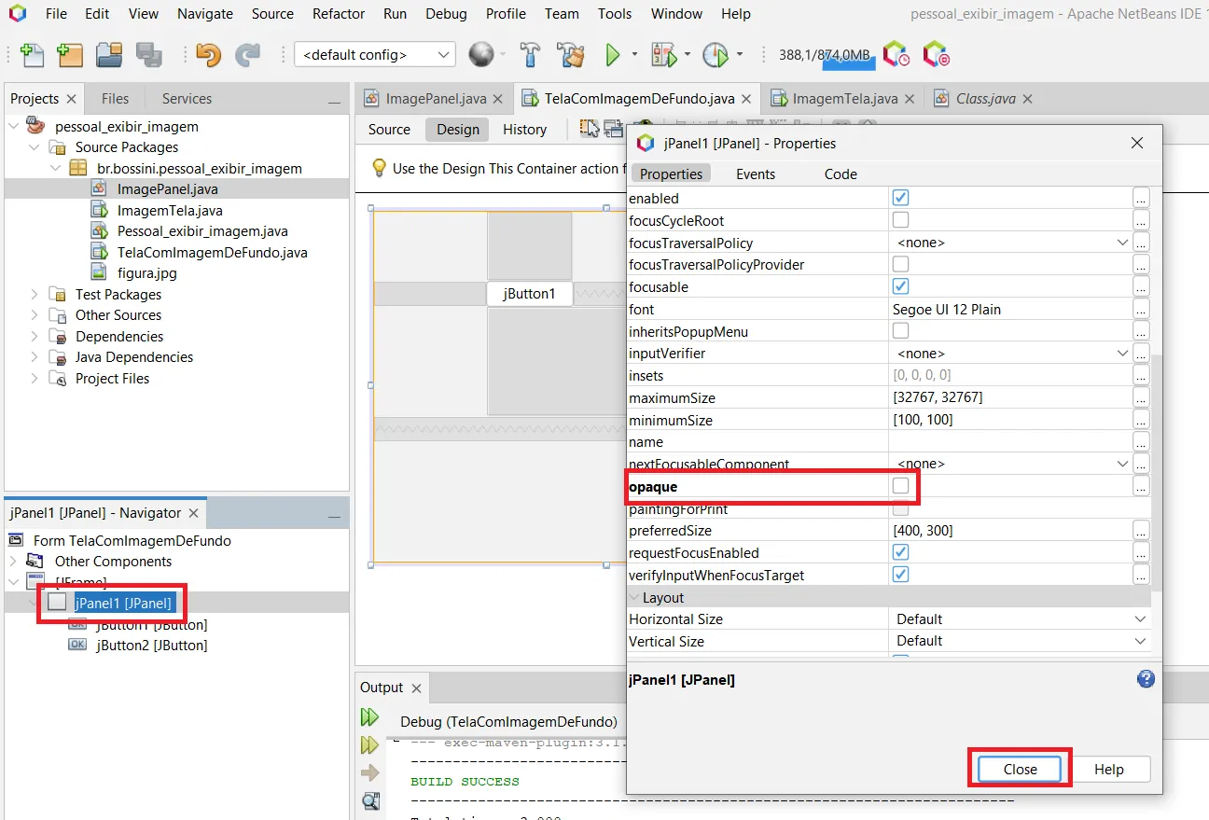Click the New Project toolbar icon
Image resolution: width=1209 pixels, height=820 pixels.
pyautogui.click(x=70, y=55)
